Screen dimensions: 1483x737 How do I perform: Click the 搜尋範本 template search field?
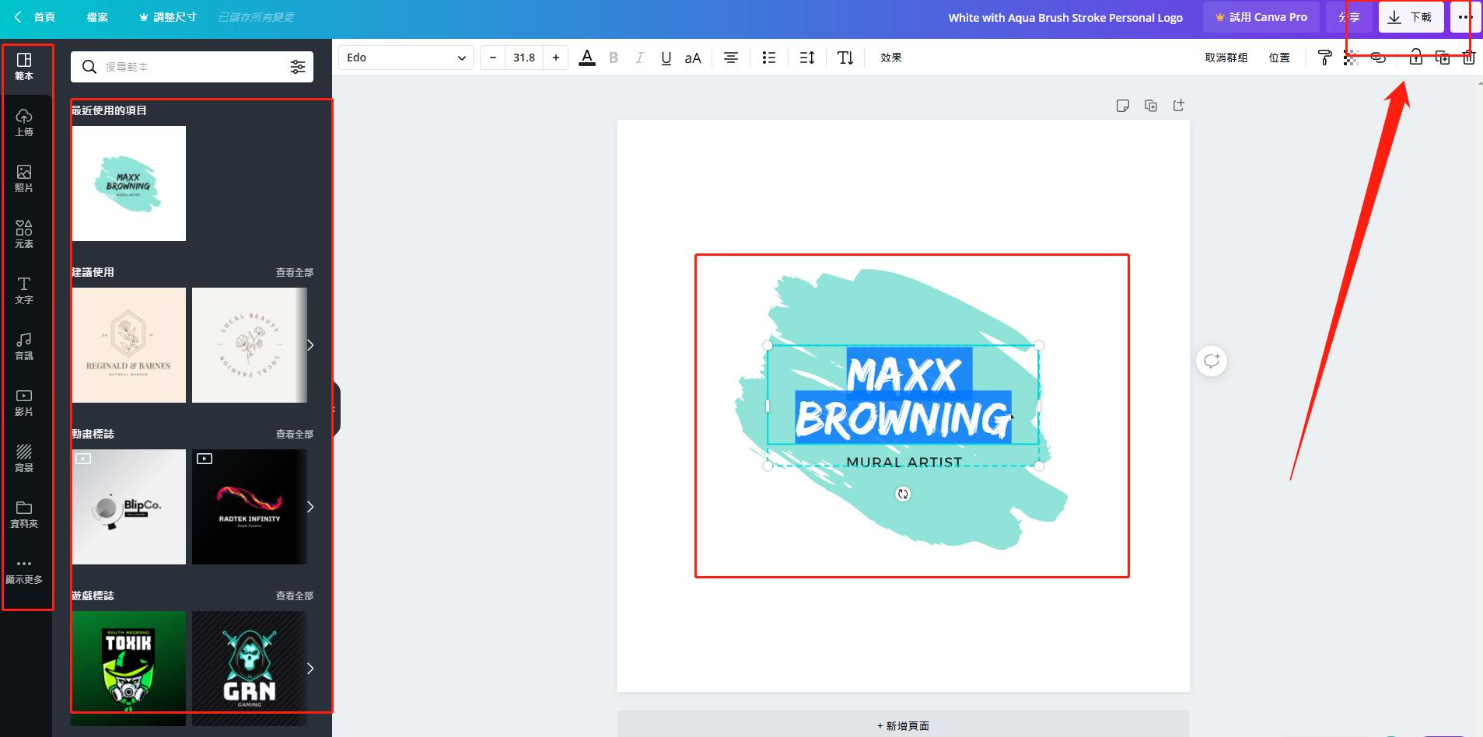[191, 67]
